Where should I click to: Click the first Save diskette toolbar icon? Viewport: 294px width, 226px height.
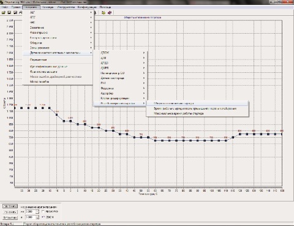(x=9, y=13)
